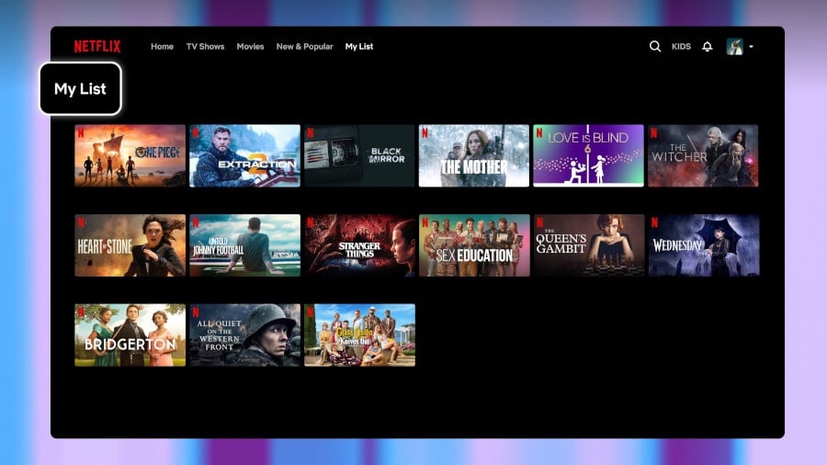Open the Wednesday title card
The image size is (827, 465).
pyautogui.click(x=704, y=245)
